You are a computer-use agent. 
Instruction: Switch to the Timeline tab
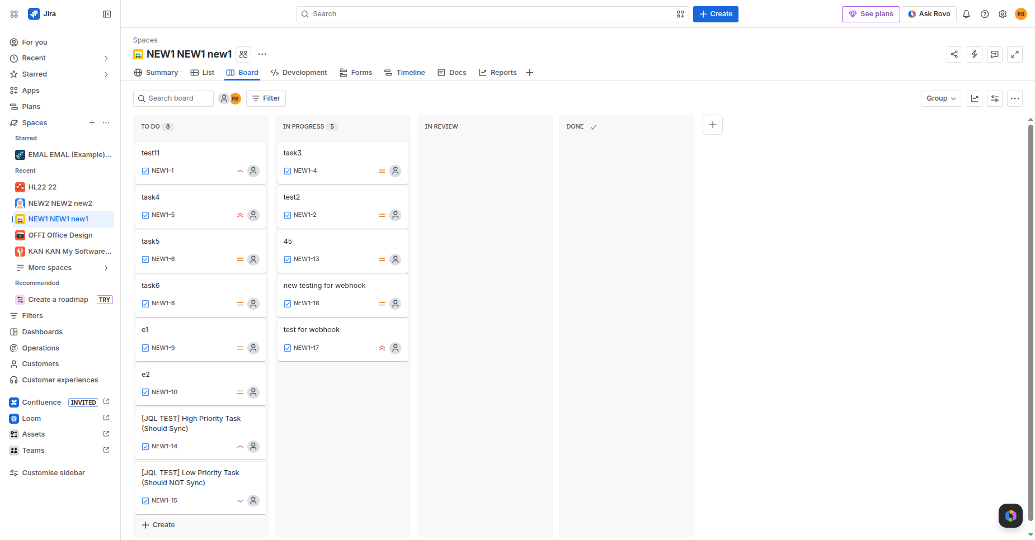click(x=404, y=73)
